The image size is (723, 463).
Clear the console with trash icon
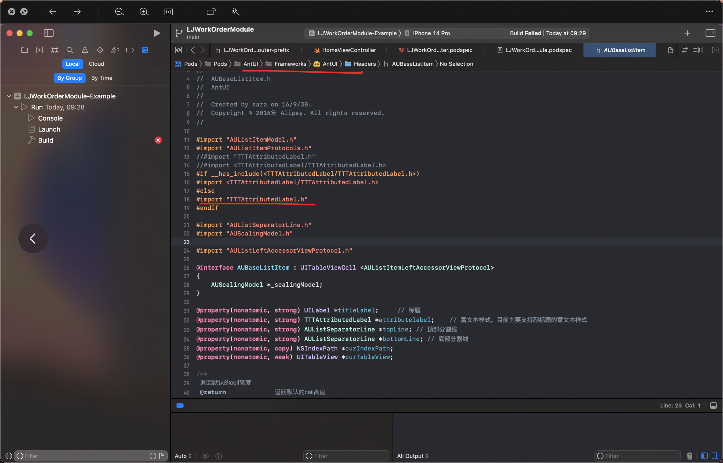tap(690, 456)
